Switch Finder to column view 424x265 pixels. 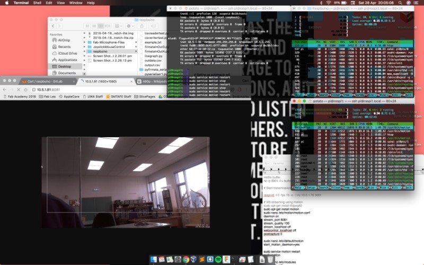coord(101,26)
